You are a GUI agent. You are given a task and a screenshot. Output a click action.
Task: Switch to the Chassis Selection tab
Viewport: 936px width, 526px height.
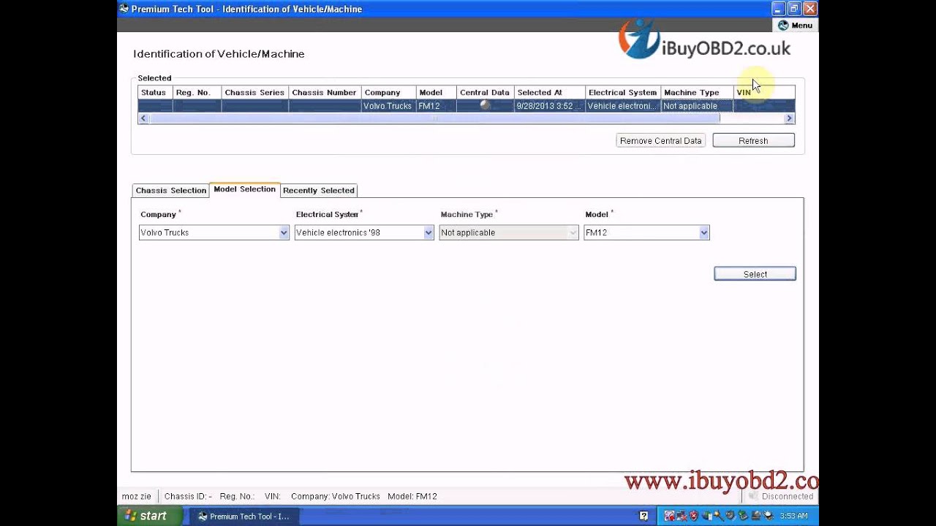pos(171,190)
